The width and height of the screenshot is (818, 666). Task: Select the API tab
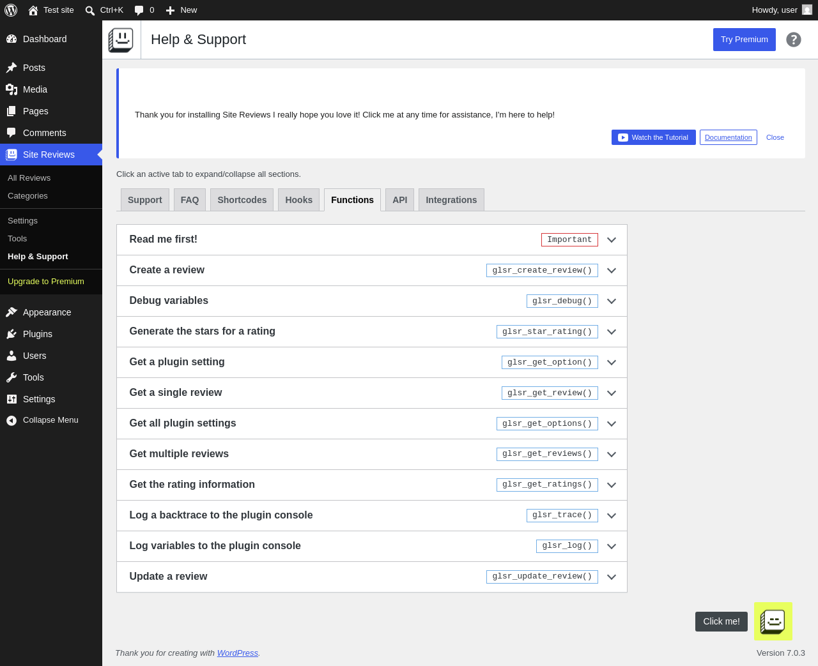pyautogui.click(x=400, y=200)
